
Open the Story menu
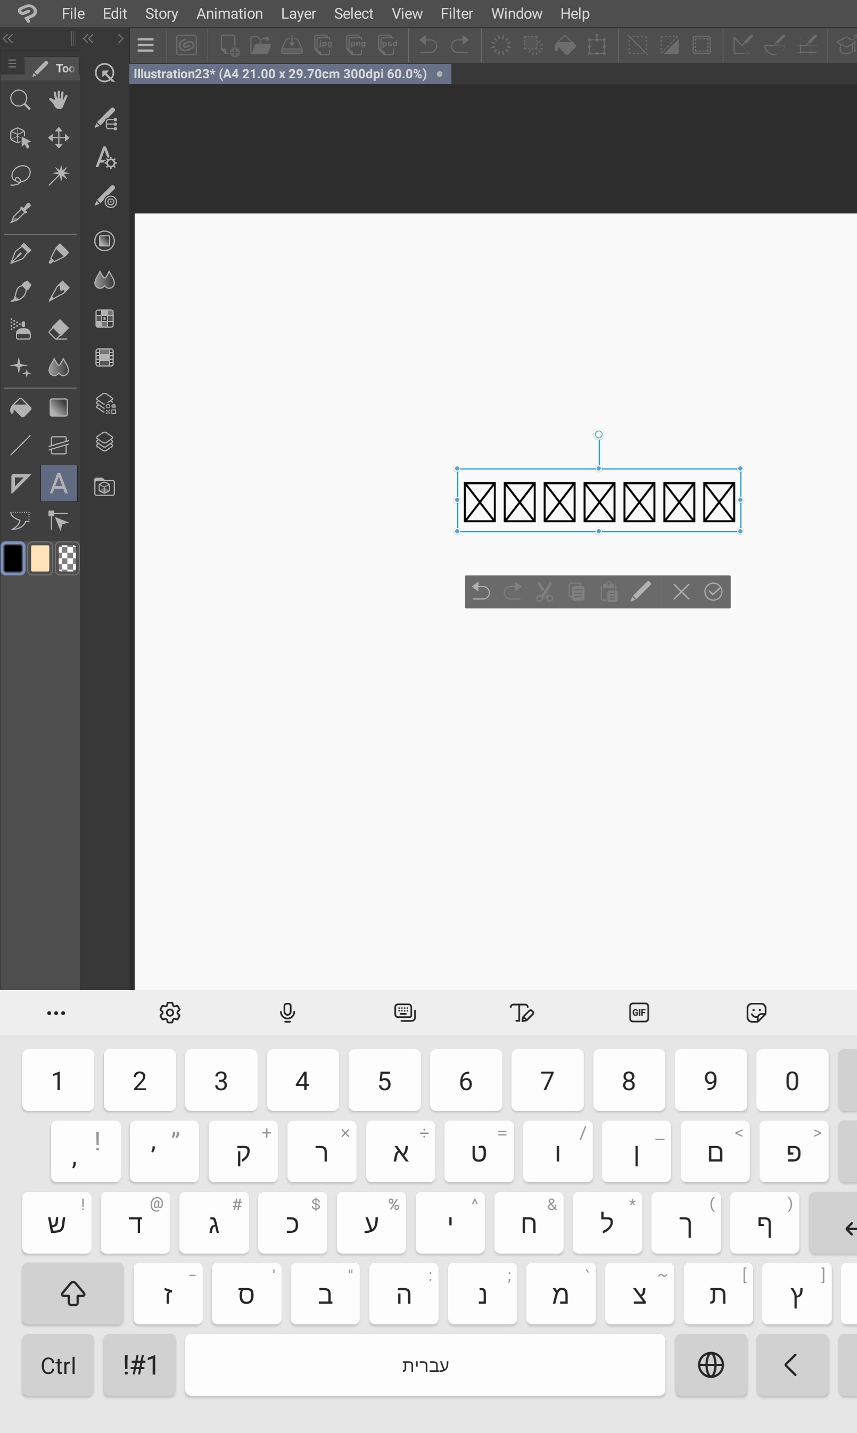click(x=161, y=13)
